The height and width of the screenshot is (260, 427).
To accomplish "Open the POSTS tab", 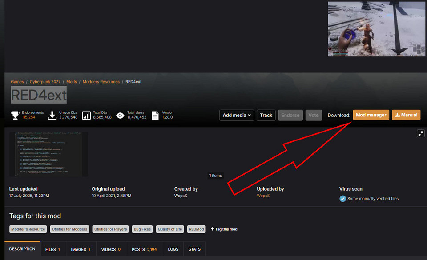I will (145, 249).
